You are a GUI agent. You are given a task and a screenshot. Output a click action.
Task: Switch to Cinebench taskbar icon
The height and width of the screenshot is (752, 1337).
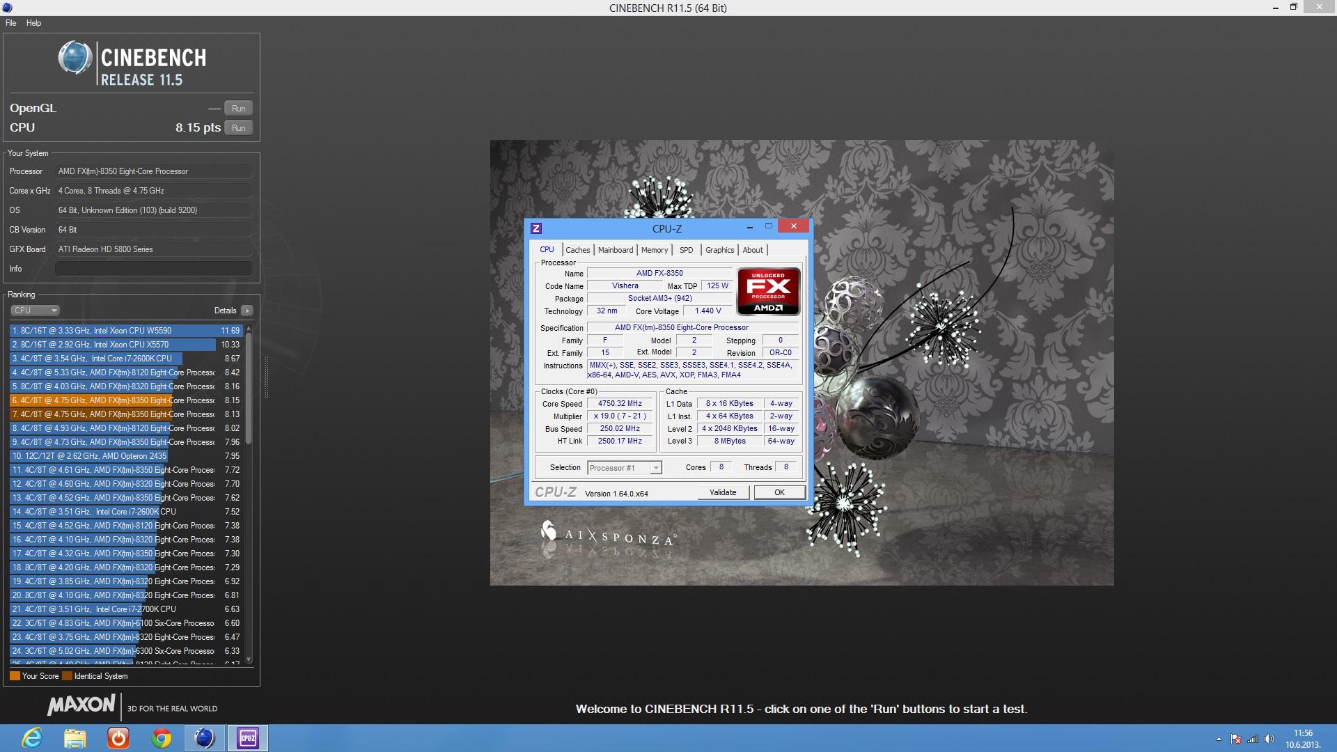205,738
